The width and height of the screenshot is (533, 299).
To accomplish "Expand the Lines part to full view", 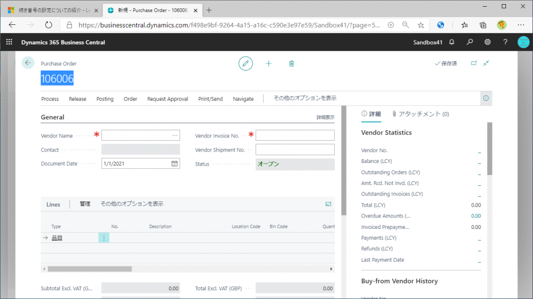I will click(328, 204).
